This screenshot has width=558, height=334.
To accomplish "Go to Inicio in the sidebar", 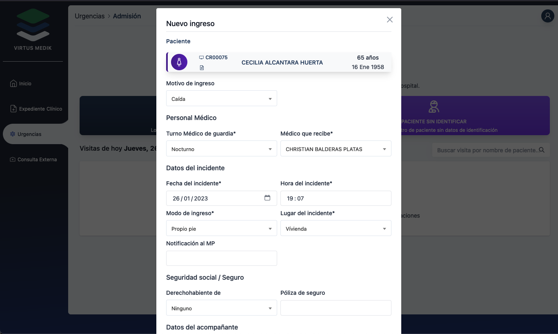I will 25,83.
